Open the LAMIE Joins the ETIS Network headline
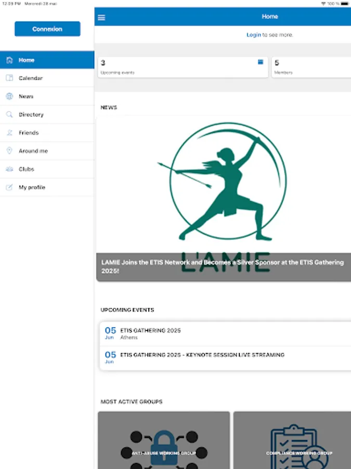This screenshot has height=469, width=351. 223,266
